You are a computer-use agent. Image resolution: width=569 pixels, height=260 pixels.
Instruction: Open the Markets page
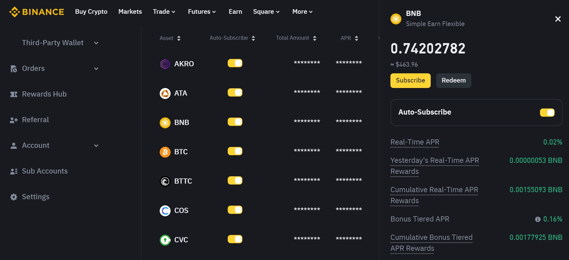(130, 12)
